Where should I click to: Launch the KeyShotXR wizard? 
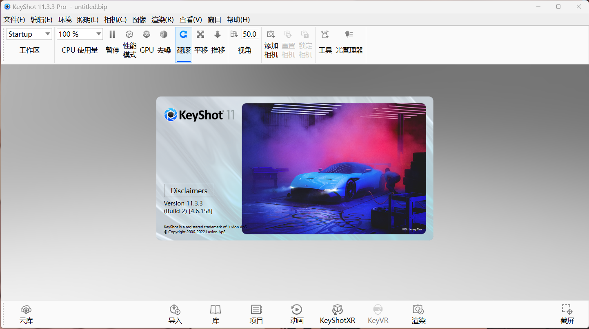[338, 314]
